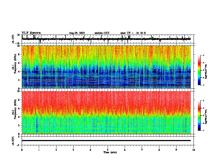Click the time axis tick label "1"
Screen dimensions: 218x168
[39, 150]
